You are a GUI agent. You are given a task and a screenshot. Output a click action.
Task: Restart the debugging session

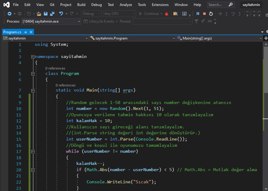click(x=211, y=13)
